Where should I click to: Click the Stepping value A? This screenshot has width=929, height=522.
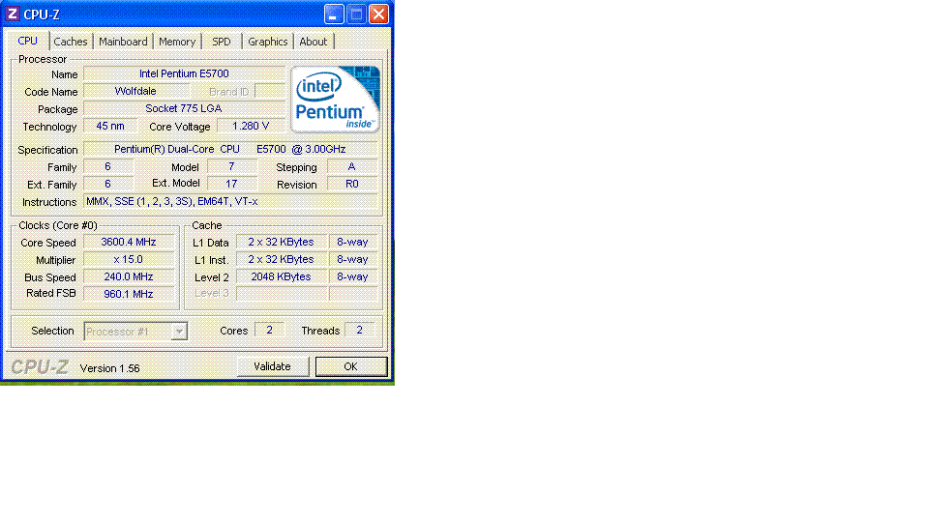point(352,167)
